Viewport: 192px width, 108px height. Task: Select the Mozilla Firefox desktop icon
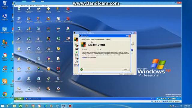click(x=48, y=19)
